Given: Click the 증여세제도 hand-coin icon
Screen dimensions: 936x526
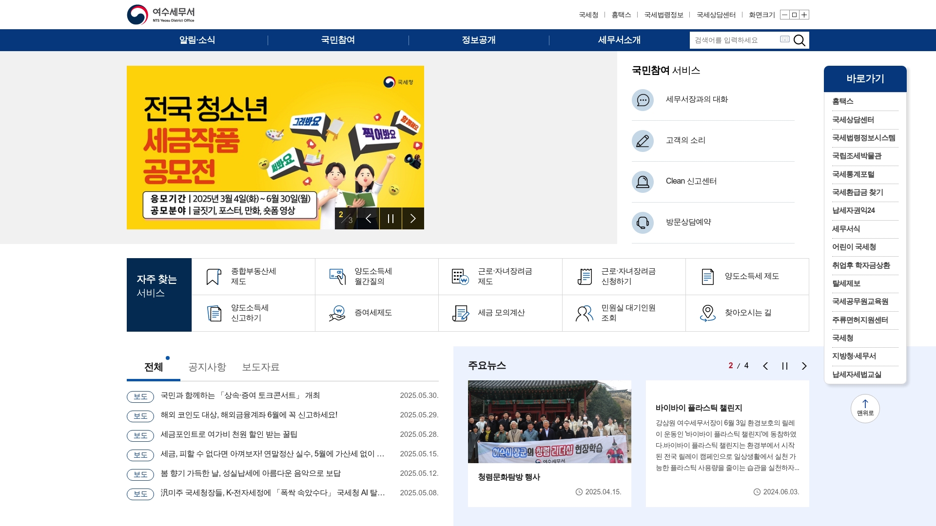Looking at the screenshot, I should point(337,313).
